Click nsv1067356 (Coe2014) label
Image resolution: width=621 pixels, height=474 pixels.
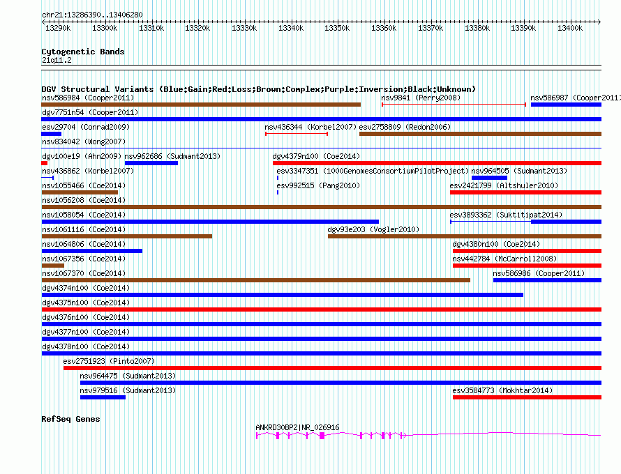pos(84,259)
